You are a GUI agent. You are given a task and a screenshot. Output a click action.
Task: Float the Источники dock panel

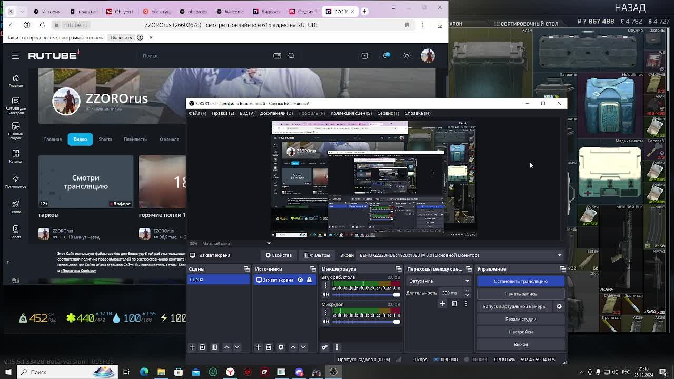(313, 269)
